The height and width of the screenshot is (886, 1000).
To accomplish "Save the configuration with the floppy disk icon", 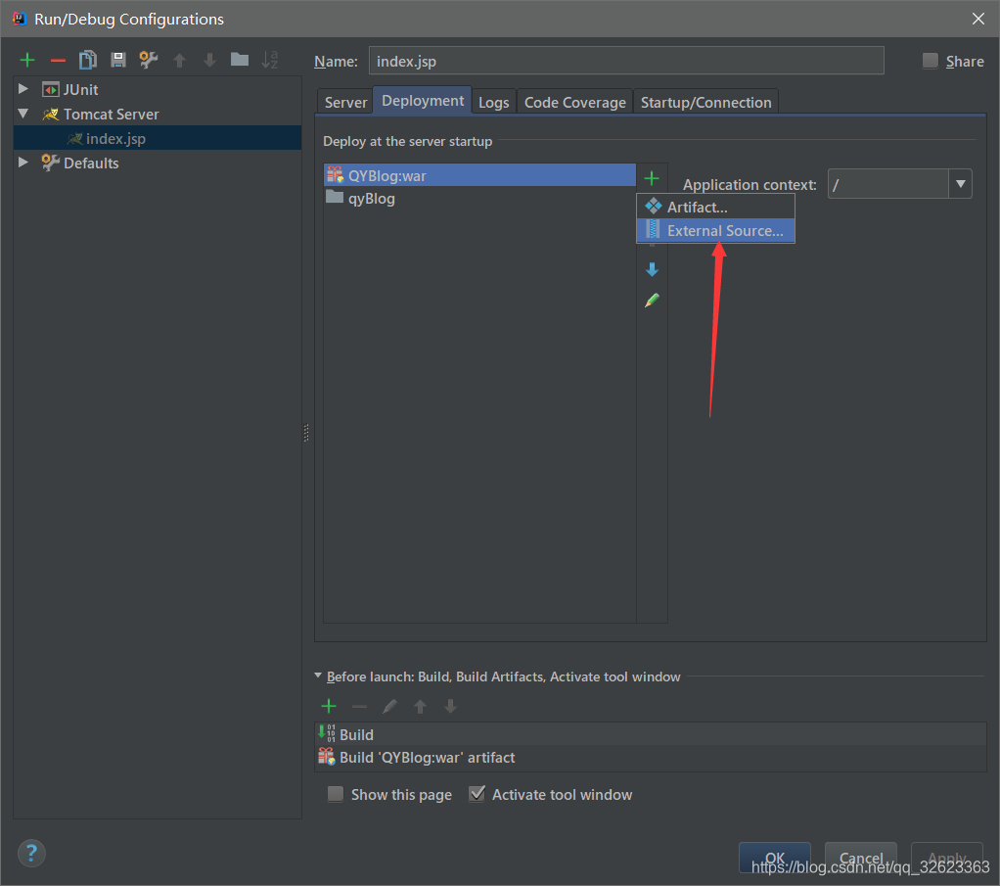I will click(x=118, y=60).
